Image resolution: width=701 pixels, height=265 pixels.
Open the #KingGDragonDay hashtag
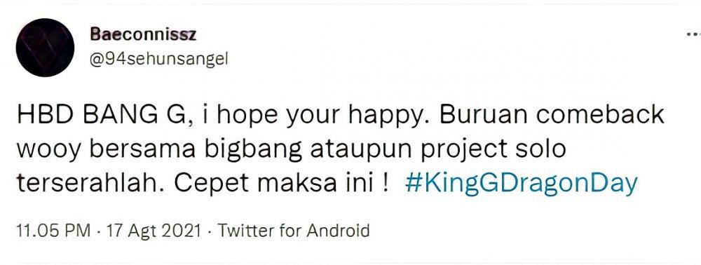521,184
